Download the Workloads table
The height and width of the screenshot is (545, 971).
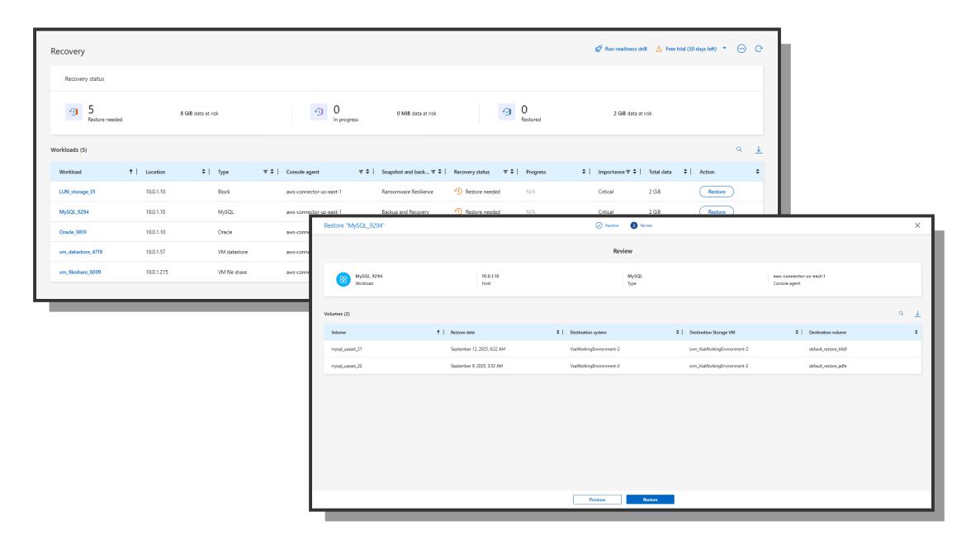pos(759,149)
